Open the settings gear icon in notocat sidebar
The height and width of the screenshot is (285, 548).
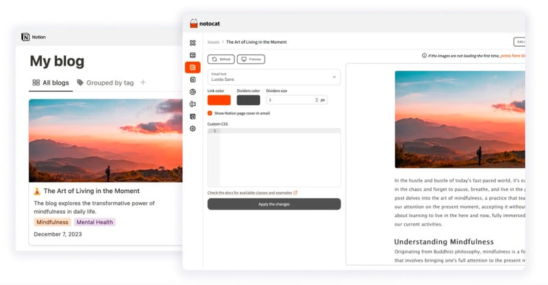192,129
